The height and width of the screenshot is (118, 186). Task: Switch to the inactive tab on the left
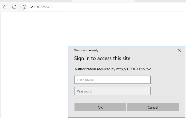coord(36,1)
